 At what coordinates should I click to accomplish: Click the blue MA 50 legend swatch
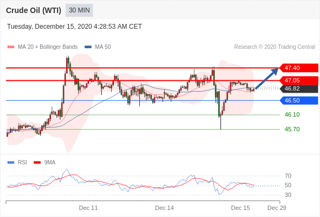[88, 47]
